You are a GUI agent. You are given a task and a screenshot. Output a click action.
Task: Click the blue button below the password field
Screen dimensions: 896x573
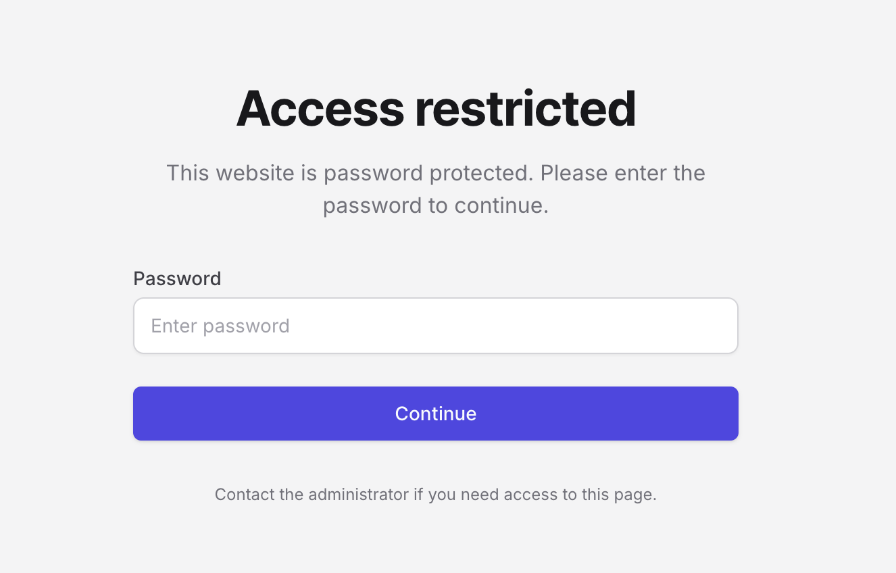tap(435, 414)
